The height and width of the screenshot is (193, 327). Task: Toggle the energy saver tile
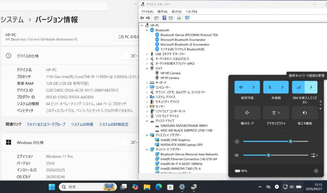305,113
